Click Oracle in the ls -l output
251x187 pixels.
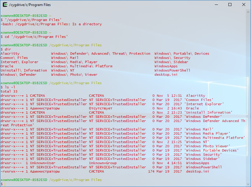[x=192, y=108]
